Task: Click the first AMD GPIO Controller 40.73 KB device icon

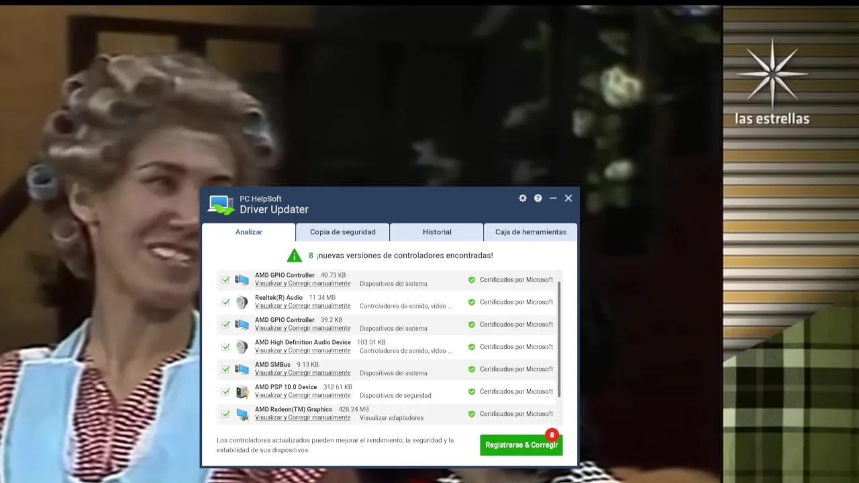Action: (x=242, y=280)
